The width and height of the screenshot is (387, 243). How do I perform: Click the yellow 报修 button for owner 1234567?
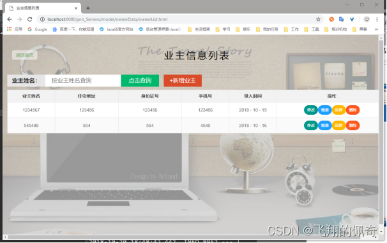[x=338, y=110]
